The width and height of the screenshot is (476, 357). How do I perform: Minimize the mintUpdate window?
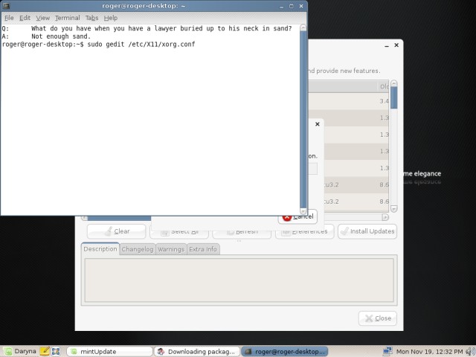click(387, 45)
